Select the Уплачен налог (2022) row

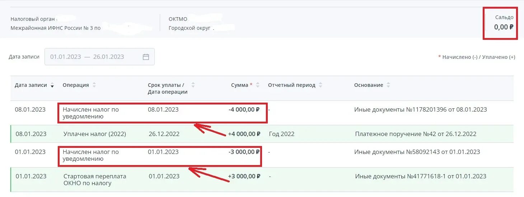point(95,134)
